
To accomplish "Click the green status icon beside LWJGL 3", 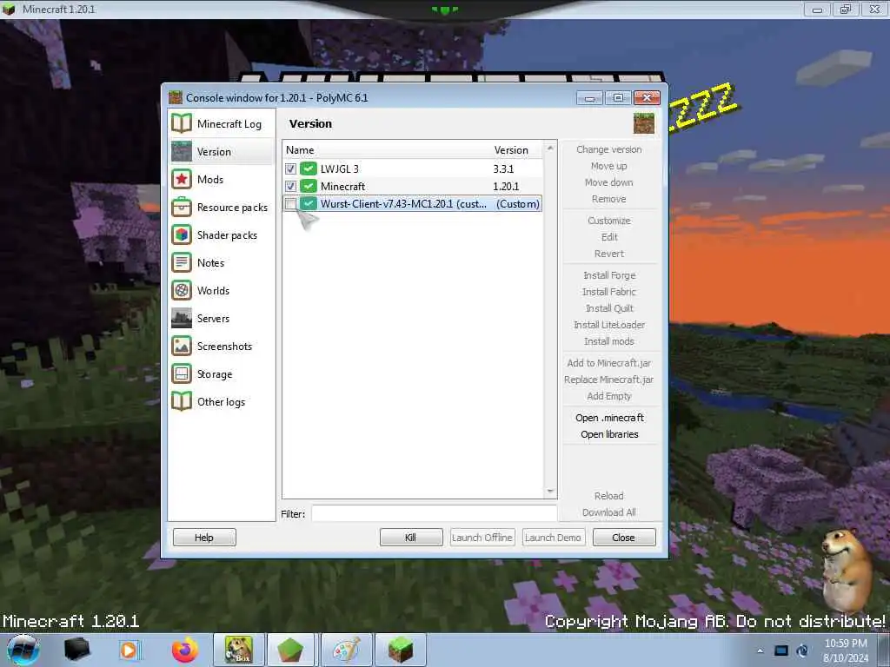I will click(x=309, y=168).
